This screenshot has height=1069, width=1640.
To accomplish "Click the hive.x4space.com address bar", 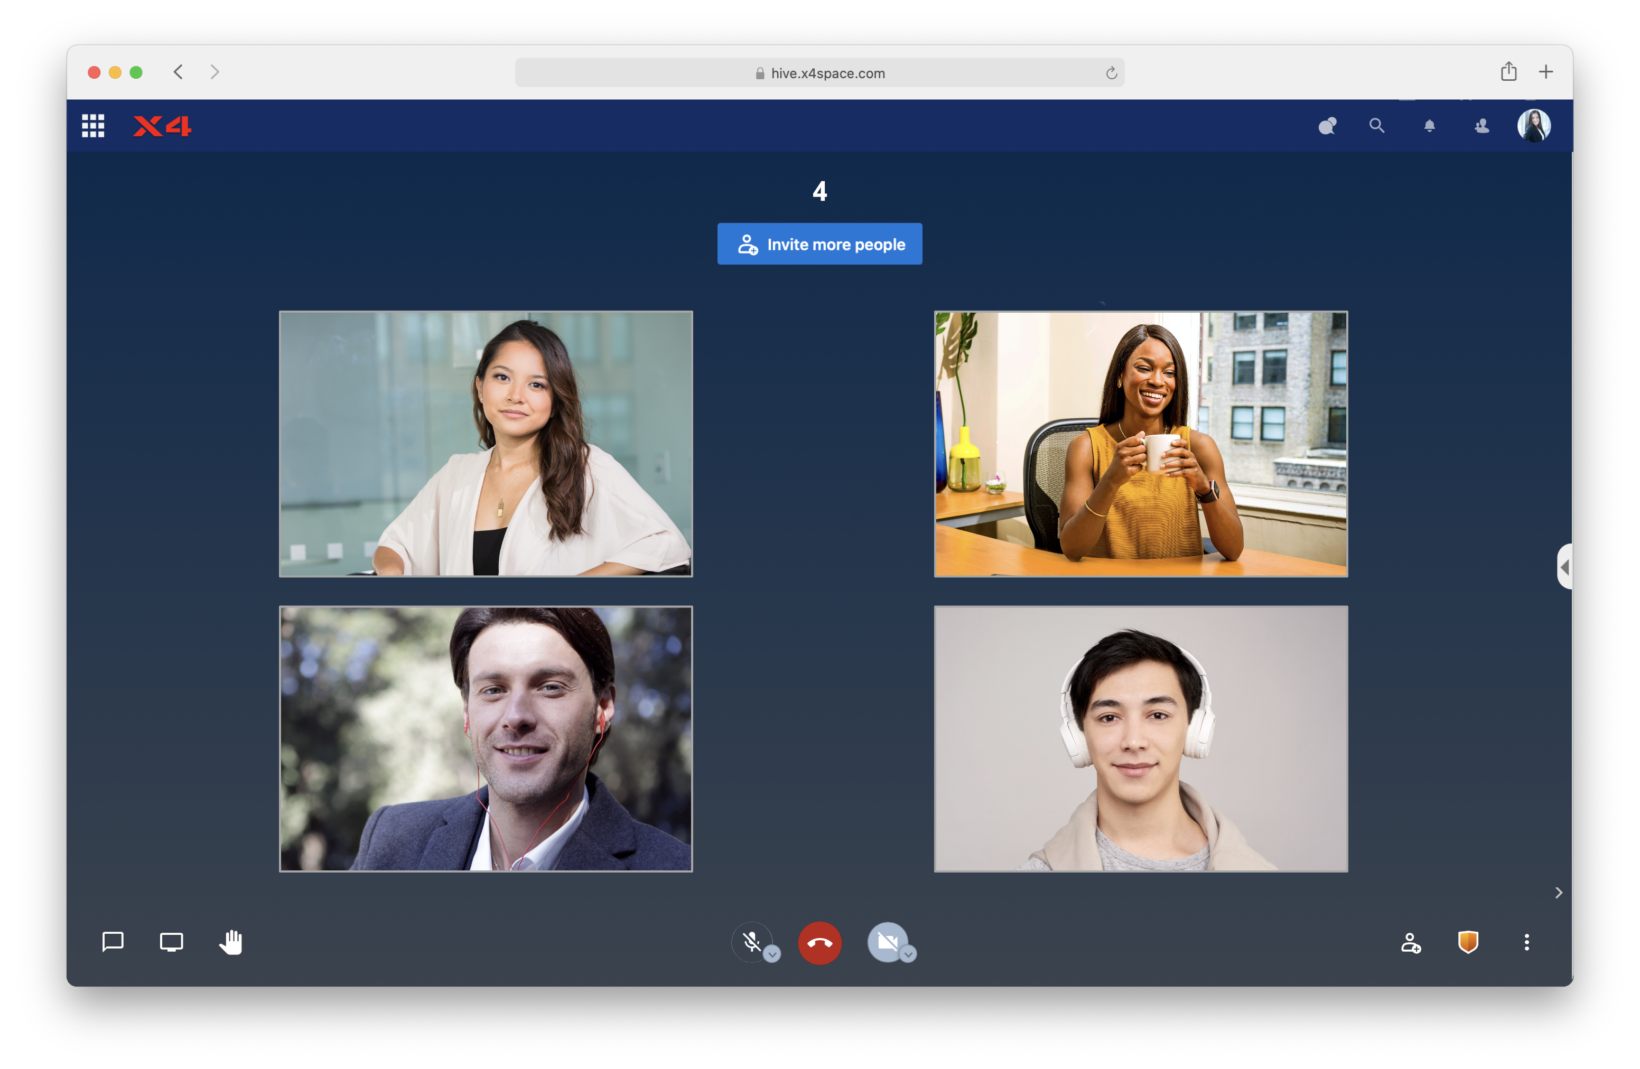I will coord(819,73).
